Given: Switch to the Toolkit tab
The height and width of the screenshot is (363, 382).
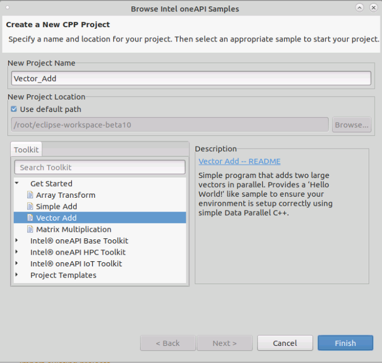Looking at the screenshot, I should (26, 150).
